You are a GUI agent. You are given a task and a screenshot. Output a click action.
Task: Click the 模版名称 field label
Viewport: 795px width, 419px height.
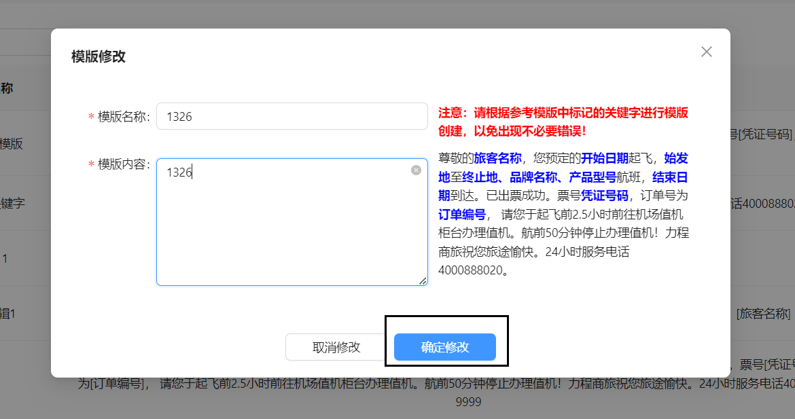click(123, 117)
